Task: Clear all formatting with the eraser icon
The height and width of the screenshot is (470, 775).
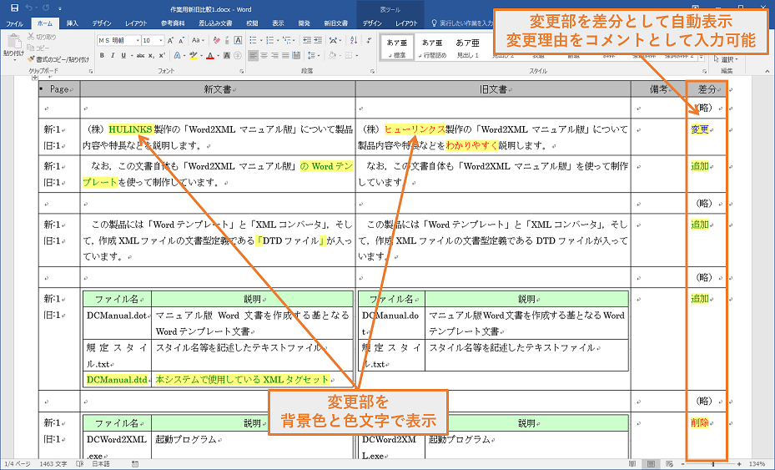Action: point(217,40)
